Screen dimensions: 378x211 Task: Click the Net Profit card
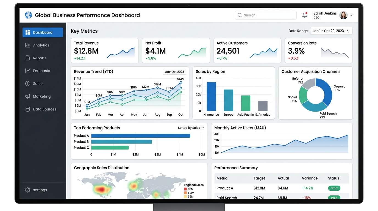[x=176, y=51]
